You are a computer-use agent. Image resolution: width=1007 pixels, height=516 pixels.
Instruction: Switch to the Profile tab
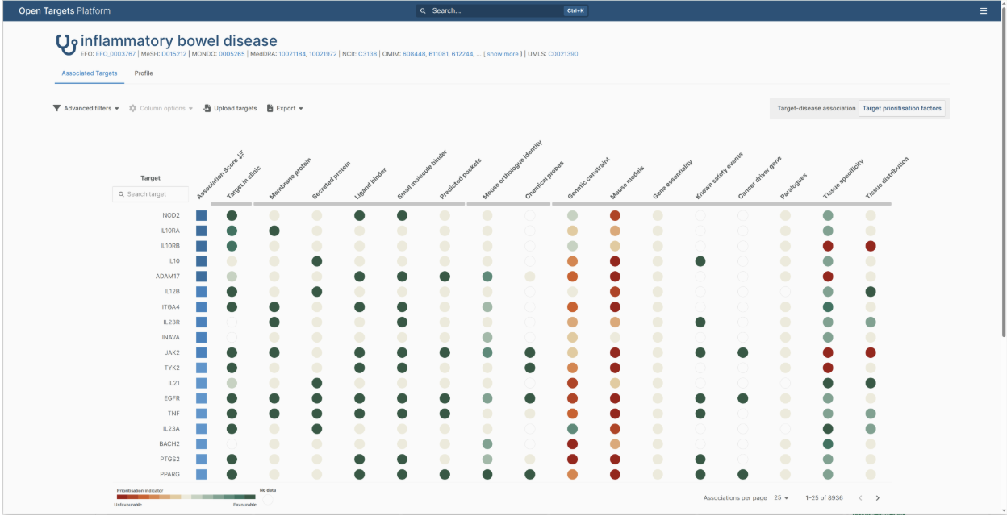click(x=144, y=73)
